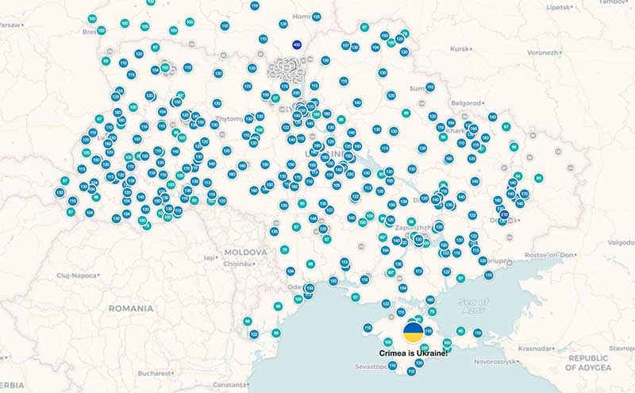Click the Kursk city label
This screenshot has width=635, height=393.
460,48
